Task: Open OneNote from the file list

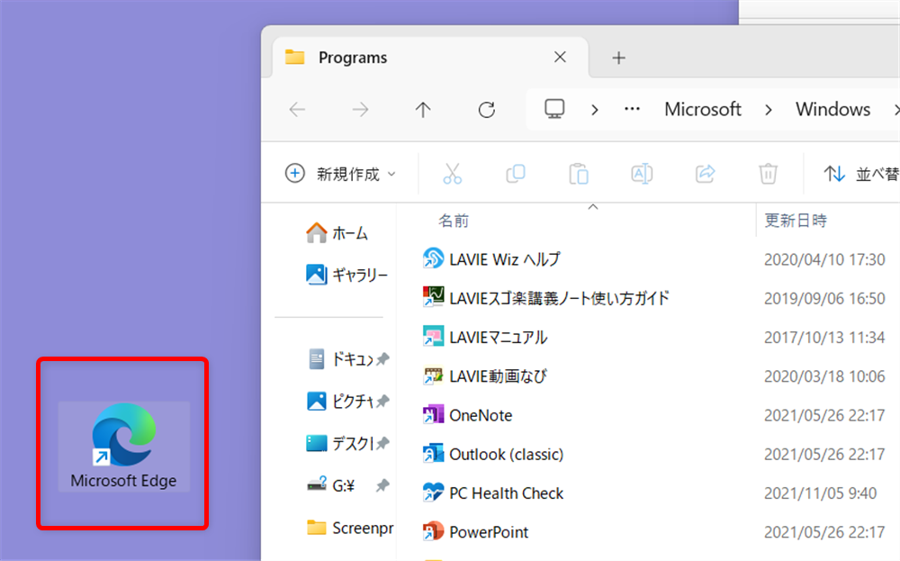Action: point(481,414)
